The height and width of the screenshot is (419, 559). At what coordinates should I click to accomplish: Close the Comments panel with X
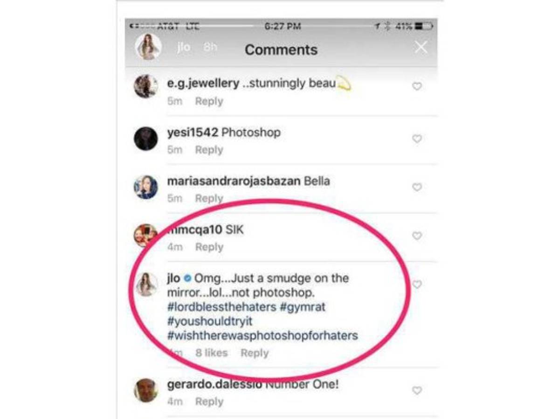pyautogui.click(x=421, y=47)
